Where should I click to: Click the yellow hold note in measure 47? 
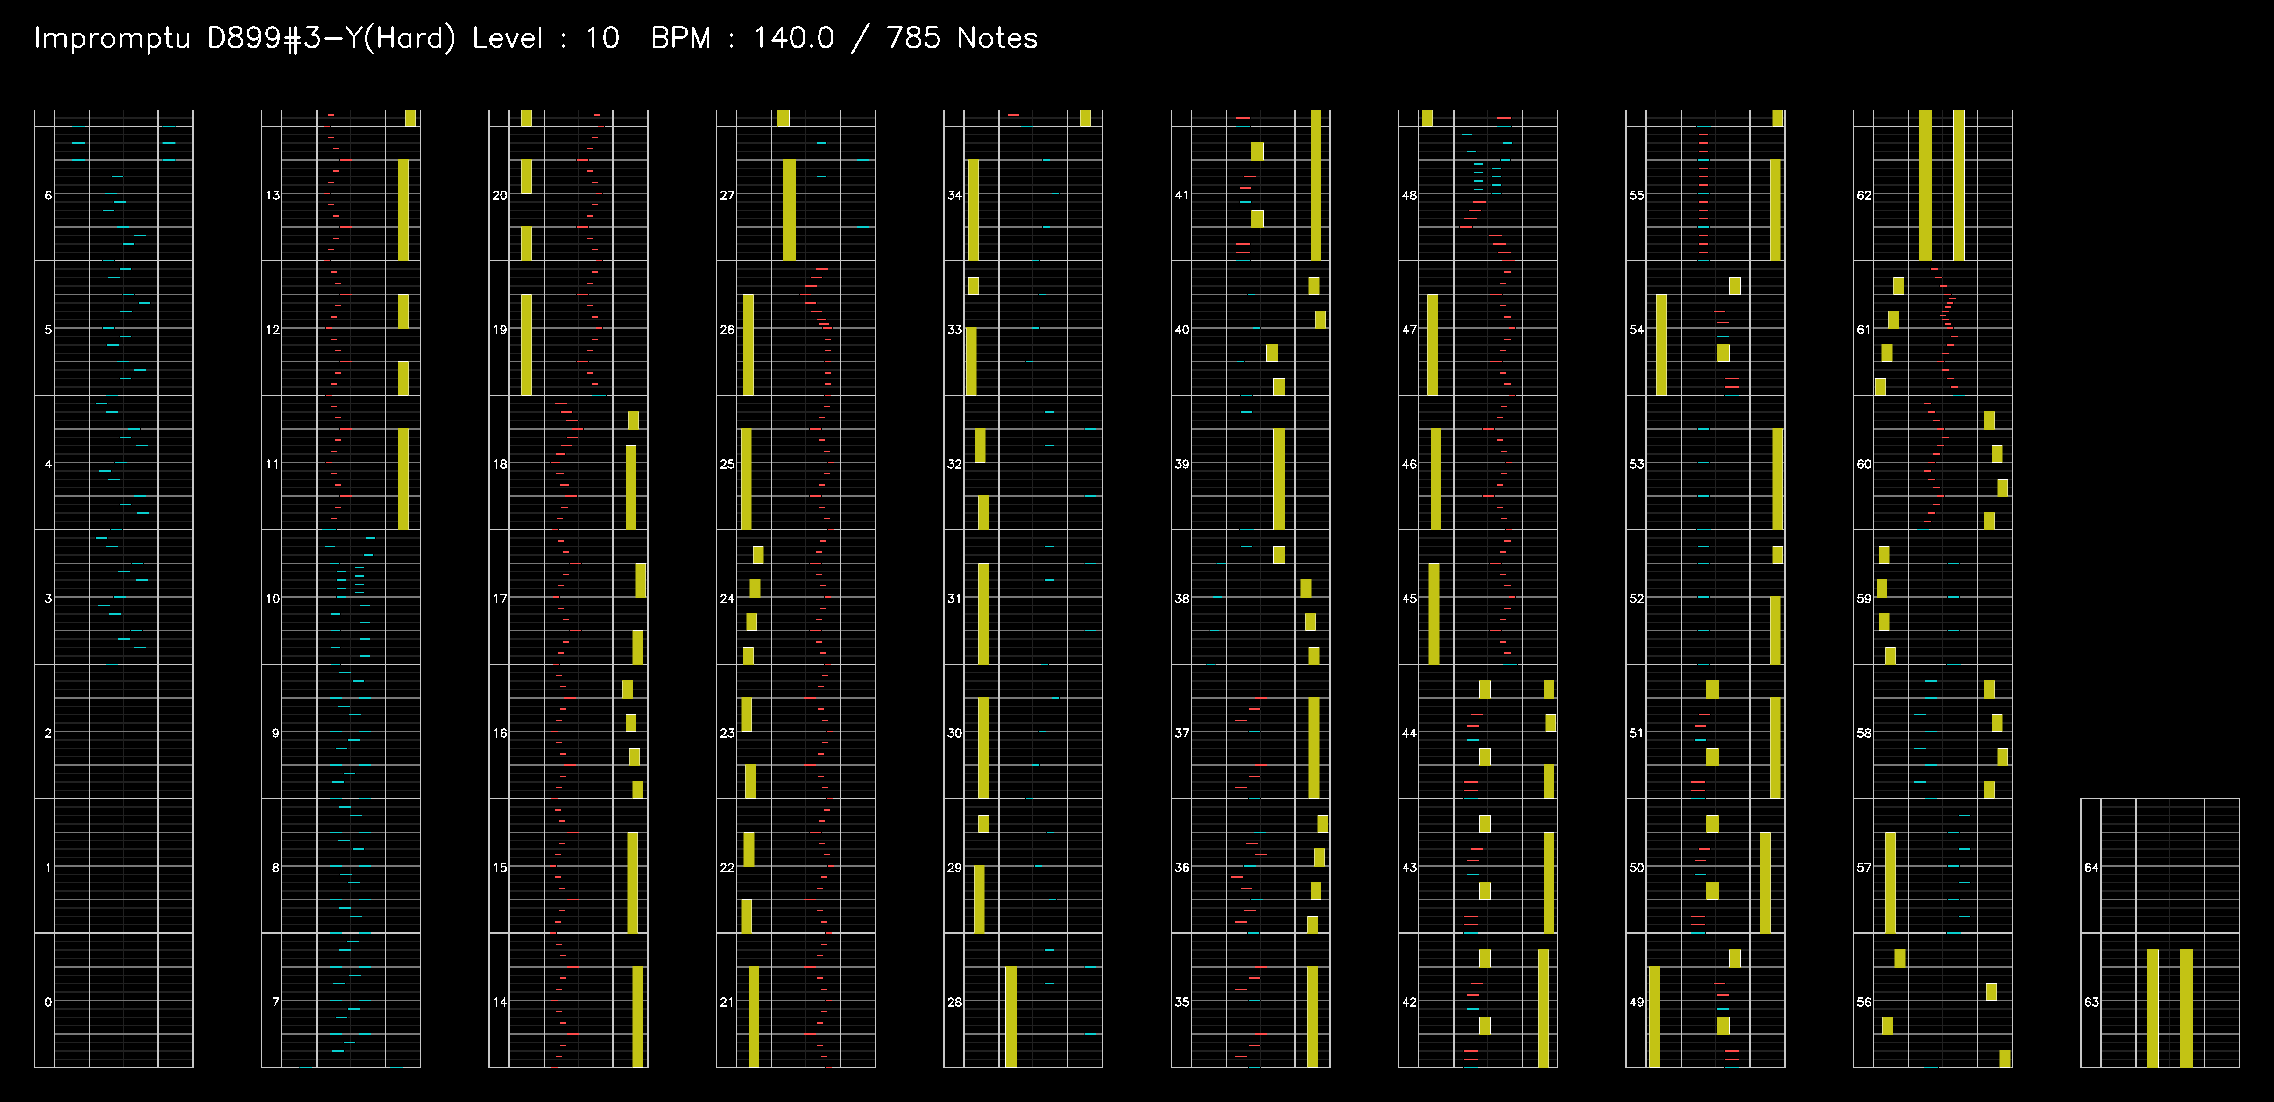tap(1433, 344)
